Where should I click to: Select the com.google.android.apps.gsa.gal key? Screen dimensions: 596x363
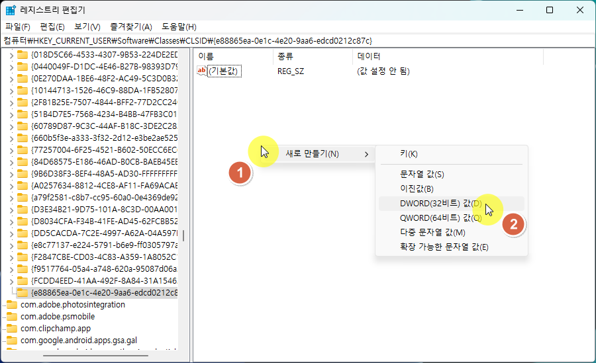(x=79, y=341)
